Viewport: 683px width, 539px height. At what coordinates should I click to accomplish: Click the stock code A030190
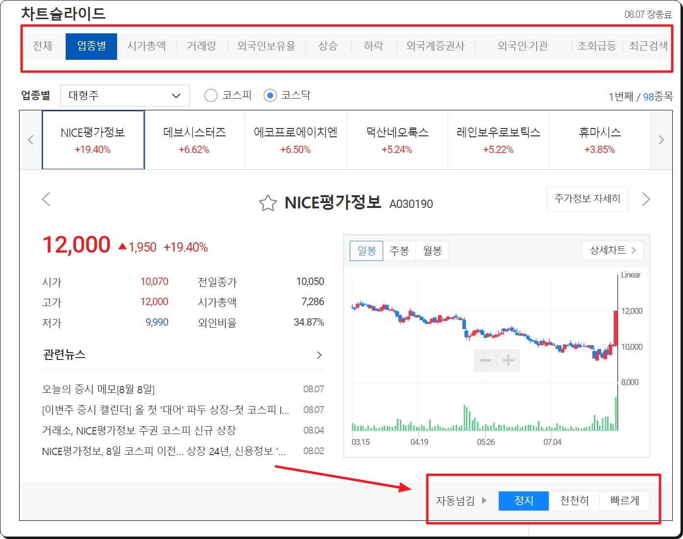[x=411, y=204]
